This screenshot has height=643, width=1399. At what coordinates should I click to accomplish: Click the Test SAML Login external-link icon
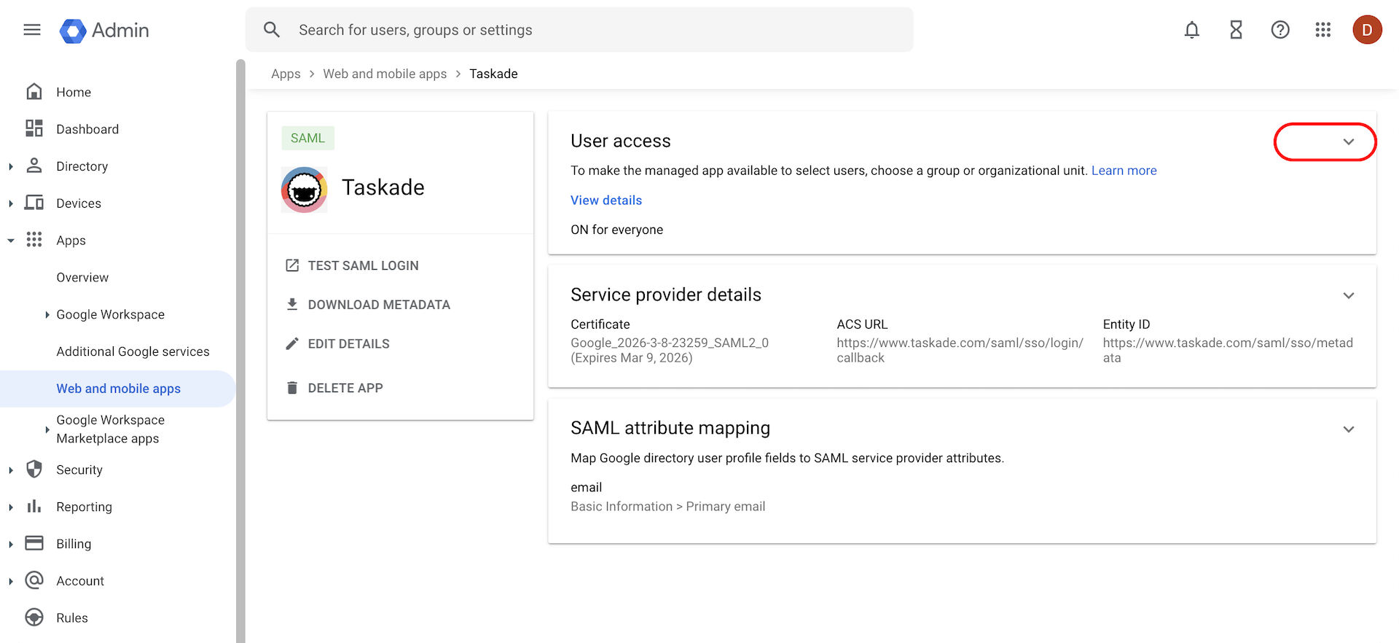click(292, 265)
